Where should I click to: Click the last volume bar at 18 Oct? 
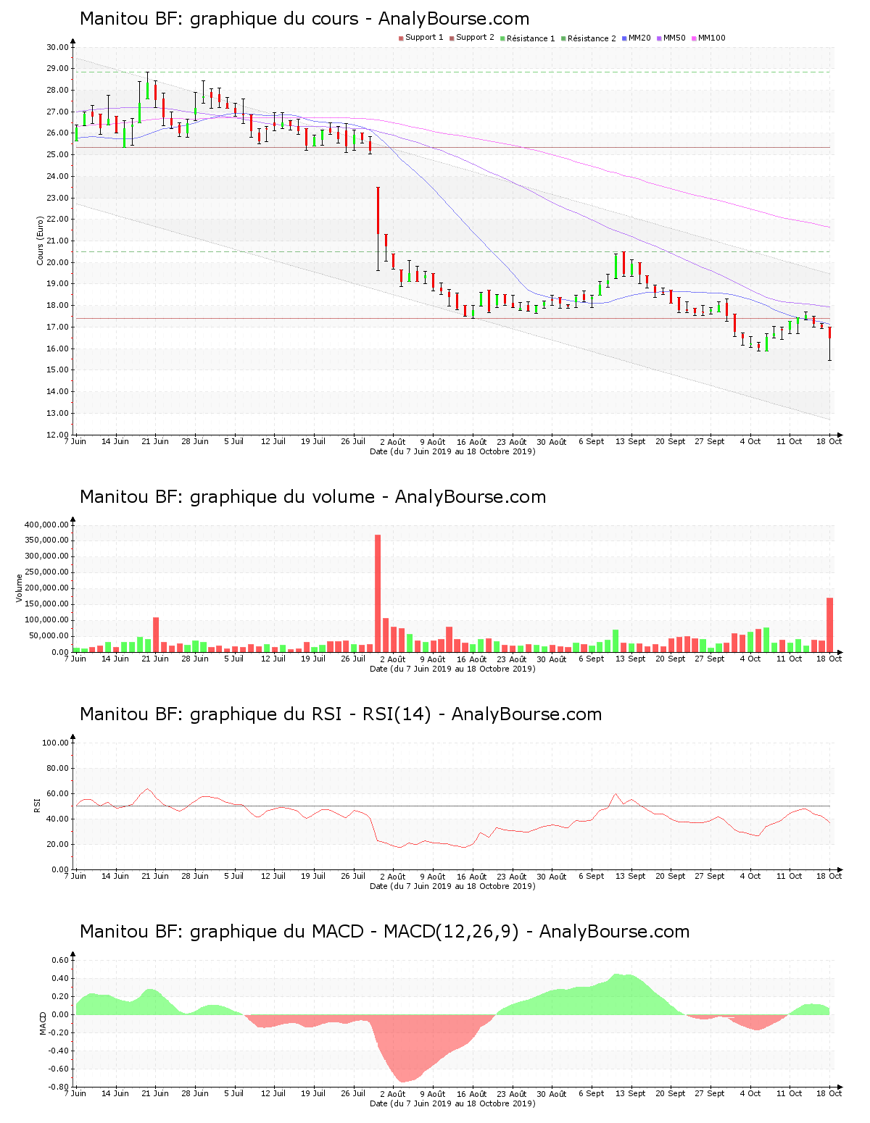click(x=830, y=625)
